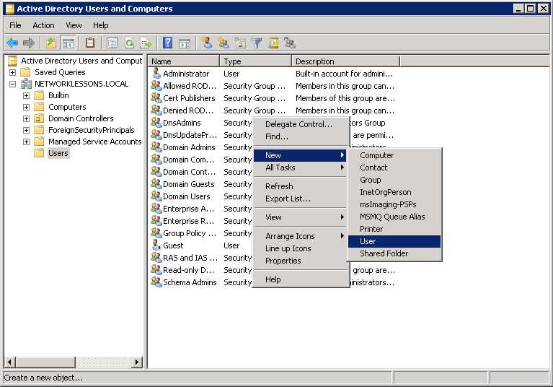The width and height of the screenshot is (553, 387).
Task: Choose User from the New submenu
Action: point(394,241)
